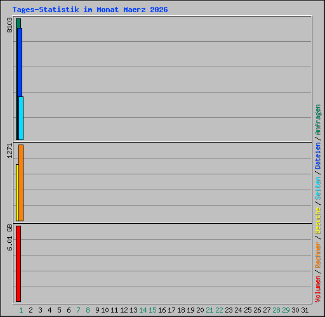Click day 16 on the x-axis
325x317 pixels.
coord(162,310)
